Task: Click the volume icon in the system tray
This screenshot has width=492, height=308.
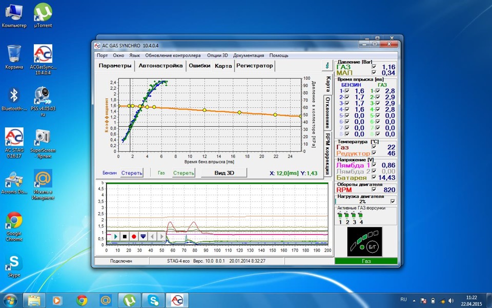Action: click(451, 301)
